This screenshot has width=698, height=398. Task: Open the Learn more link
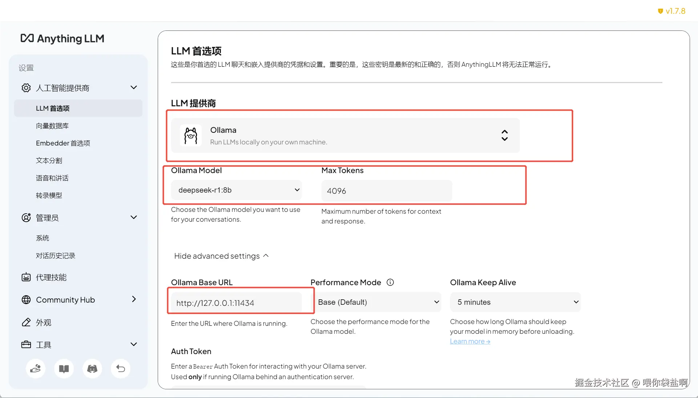[470, 341]
